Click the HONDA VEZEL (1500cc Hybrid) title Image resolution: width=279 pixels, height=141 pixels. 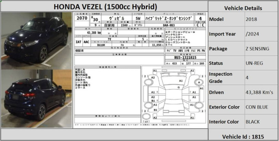[x=105, y=7]
